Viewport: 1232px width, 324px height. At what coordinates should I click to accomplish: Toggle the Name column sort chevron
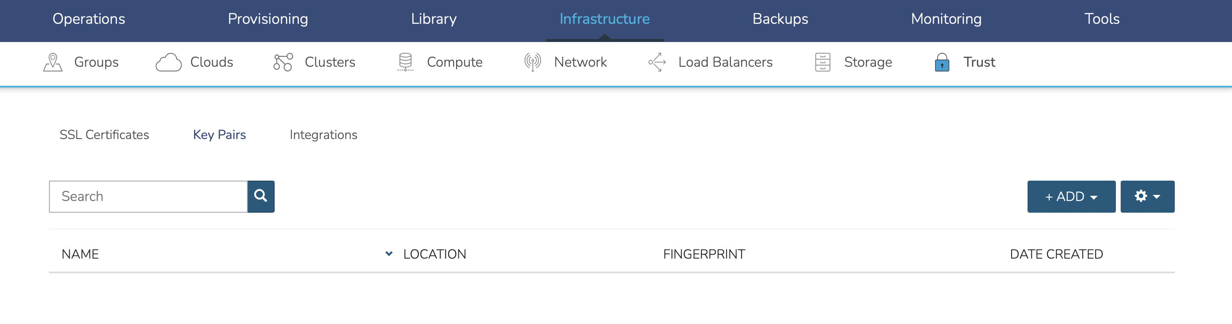[389, 254]
